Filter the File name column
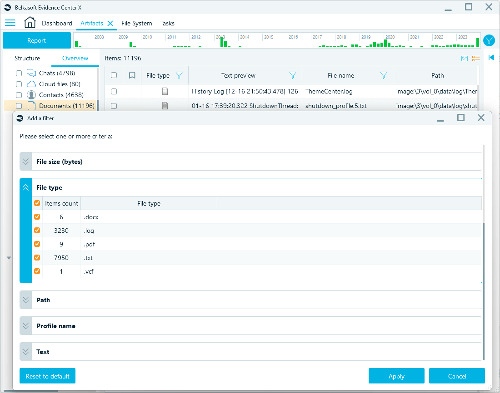Viewport: 500px width, 393px height. pyautogui.click(x=384, y=75)
